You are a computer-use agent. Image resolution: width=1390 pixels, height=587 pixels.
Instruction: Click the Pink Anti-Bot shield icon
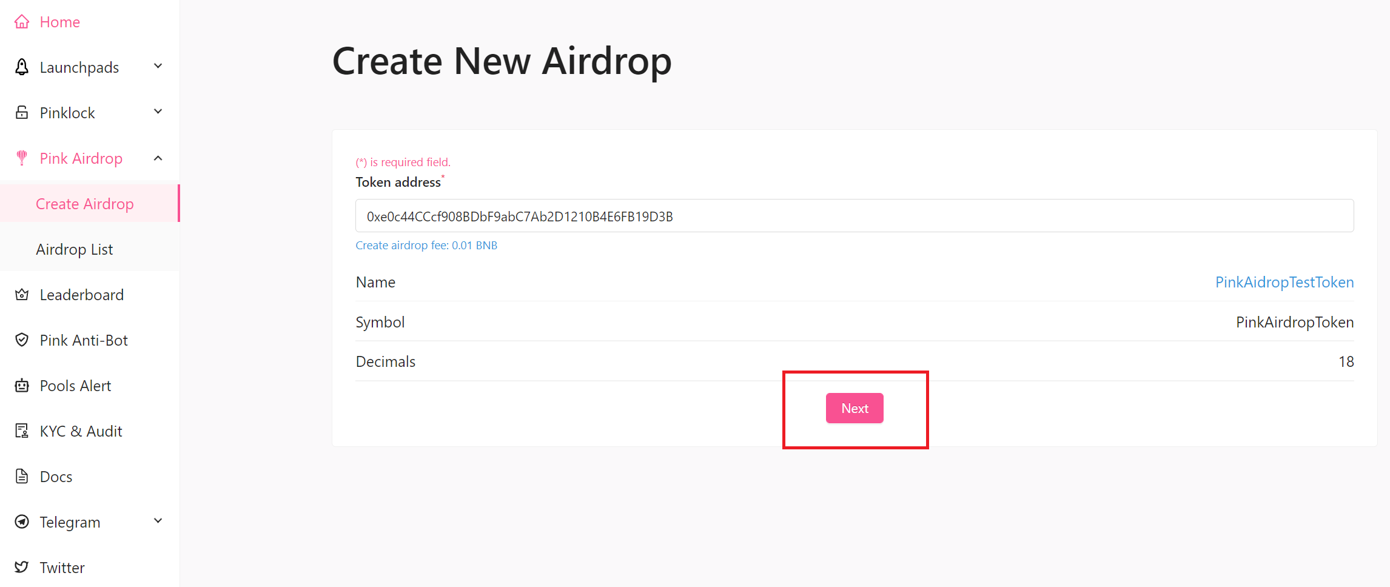click(x=21, y=340)
